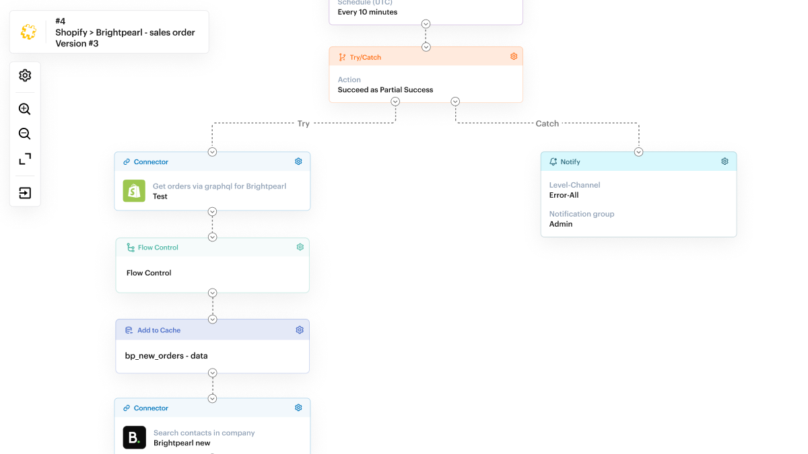Click the exit flow icon in toolbar
The image size is (808, 454).
pos(25,193)
